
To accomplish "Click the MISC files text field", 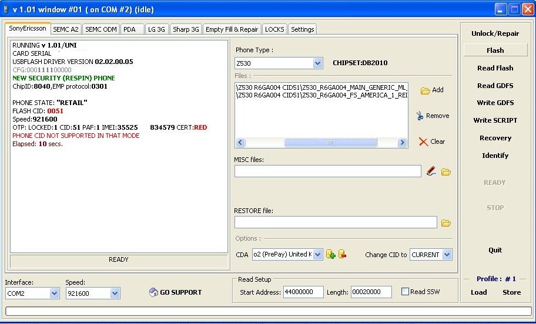I will point(328,171).
